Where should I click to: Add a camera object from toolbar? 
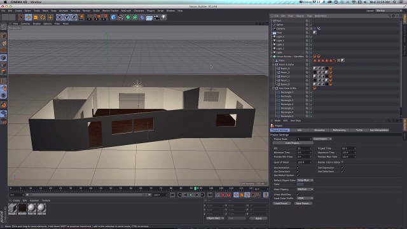[x=156, y=17]
